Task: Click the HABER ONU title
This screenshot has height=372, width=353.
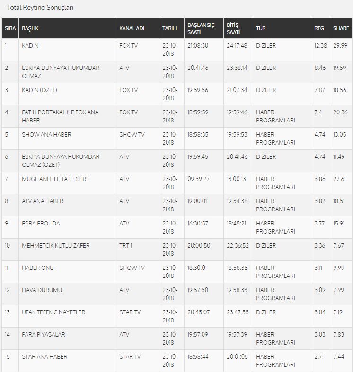Action: pos(38,268)
